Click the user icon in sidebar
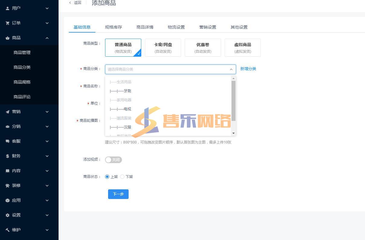The height and width of the screenshot is (240, 365). click(8, 8)
